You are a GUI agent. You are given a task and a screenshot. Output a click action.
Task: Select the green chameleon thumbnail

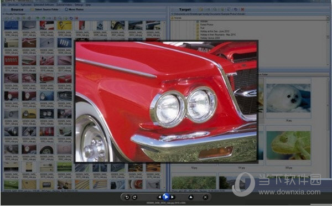pyautogui.click(x=288, y=146)
